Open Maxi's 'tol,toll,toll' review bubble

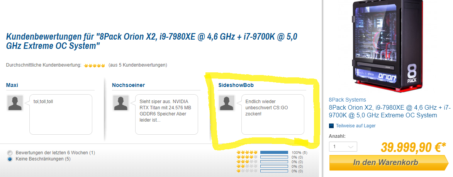(61, 114)
